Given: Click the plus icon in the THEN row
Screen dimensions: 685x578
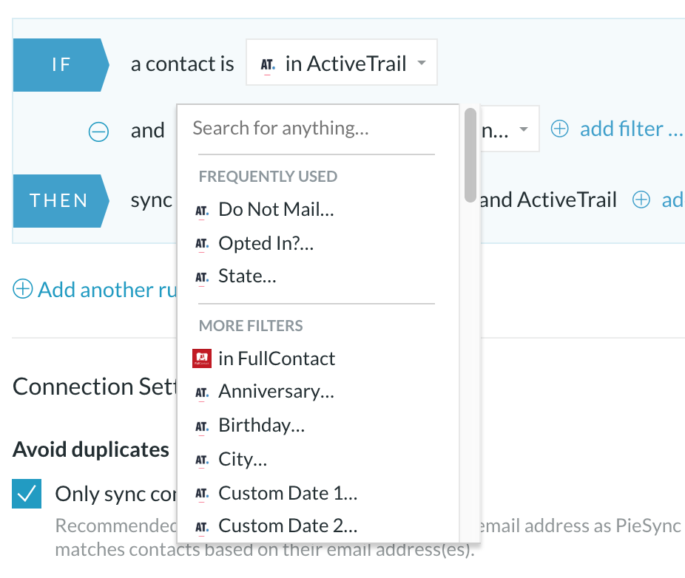Looking at the screenshot, I should (x=641, y=200).
